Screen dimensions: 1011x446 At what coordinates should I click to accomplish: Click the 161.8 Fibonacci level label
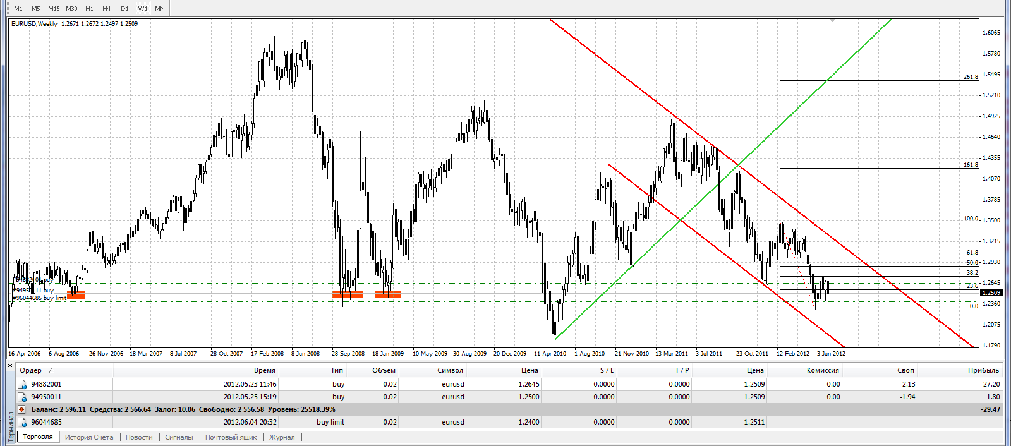pos(971,164)
